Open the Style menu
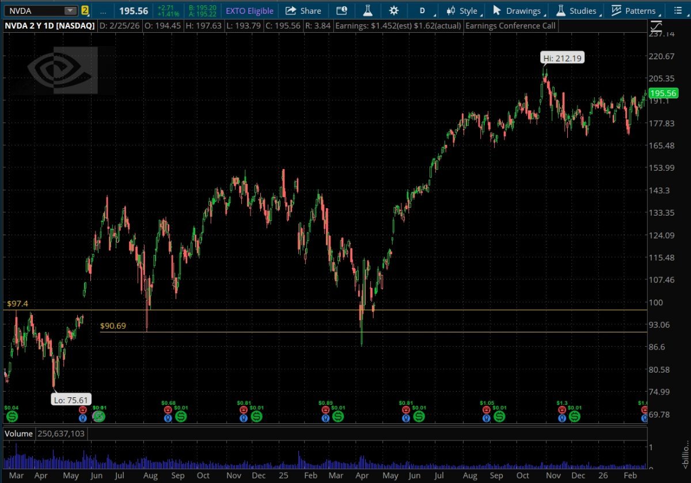The height and width of the screenshot is (483, 691). pos(462,10)
